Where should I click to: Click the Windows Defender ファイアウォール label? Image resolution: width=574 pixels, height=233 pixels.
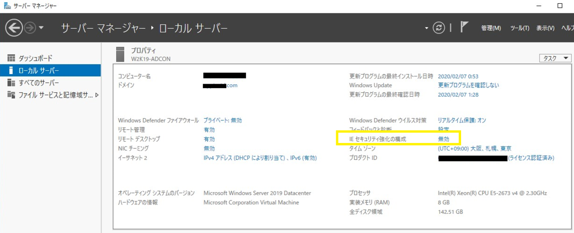[158, 120]
